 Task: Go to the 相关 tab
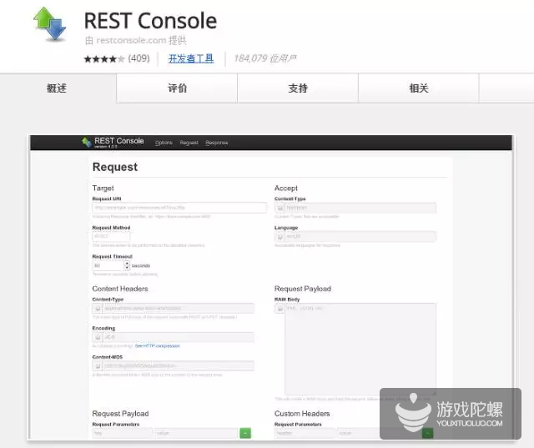[x=419, y=88]
